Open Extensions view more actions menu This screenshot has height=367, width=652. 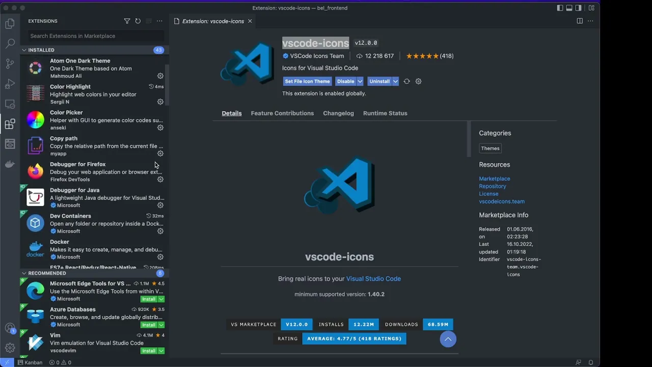(159, 21)
